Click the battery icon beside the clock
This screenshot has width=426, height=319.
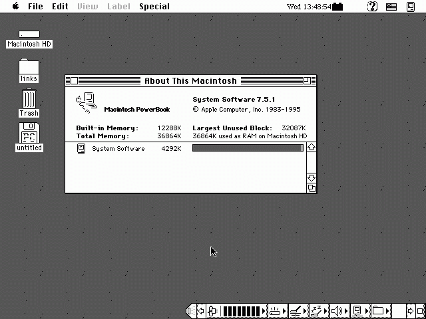click(x=337, y=7)
